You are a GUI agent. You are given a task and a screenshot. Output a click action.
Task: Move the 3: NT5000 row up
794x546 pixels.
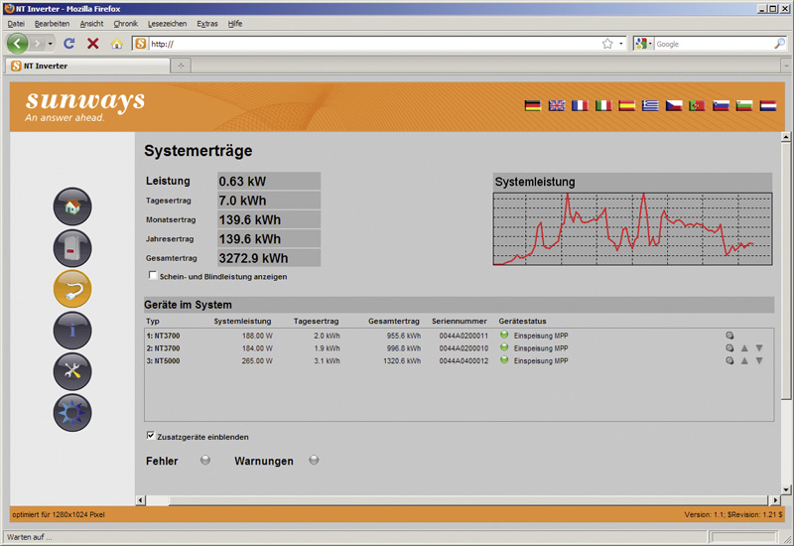pyautogui.click(x=744, y=360)
